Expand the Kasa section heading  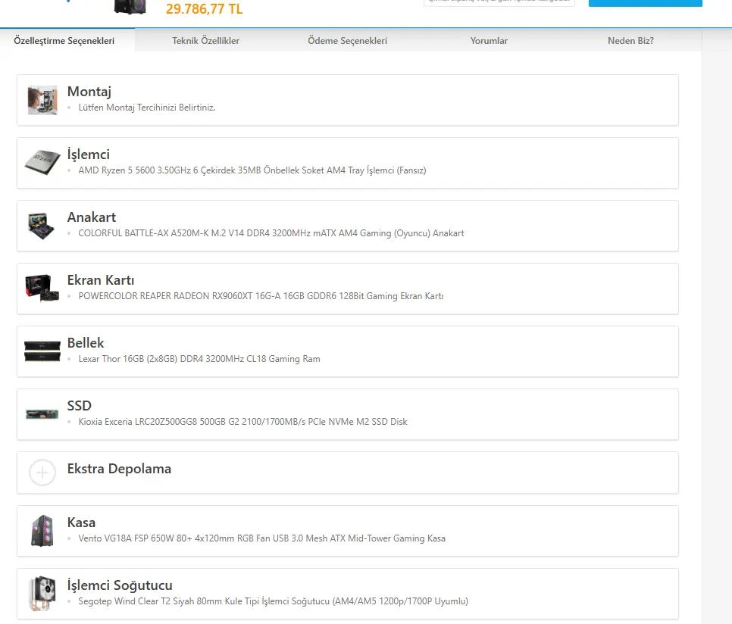81,523
